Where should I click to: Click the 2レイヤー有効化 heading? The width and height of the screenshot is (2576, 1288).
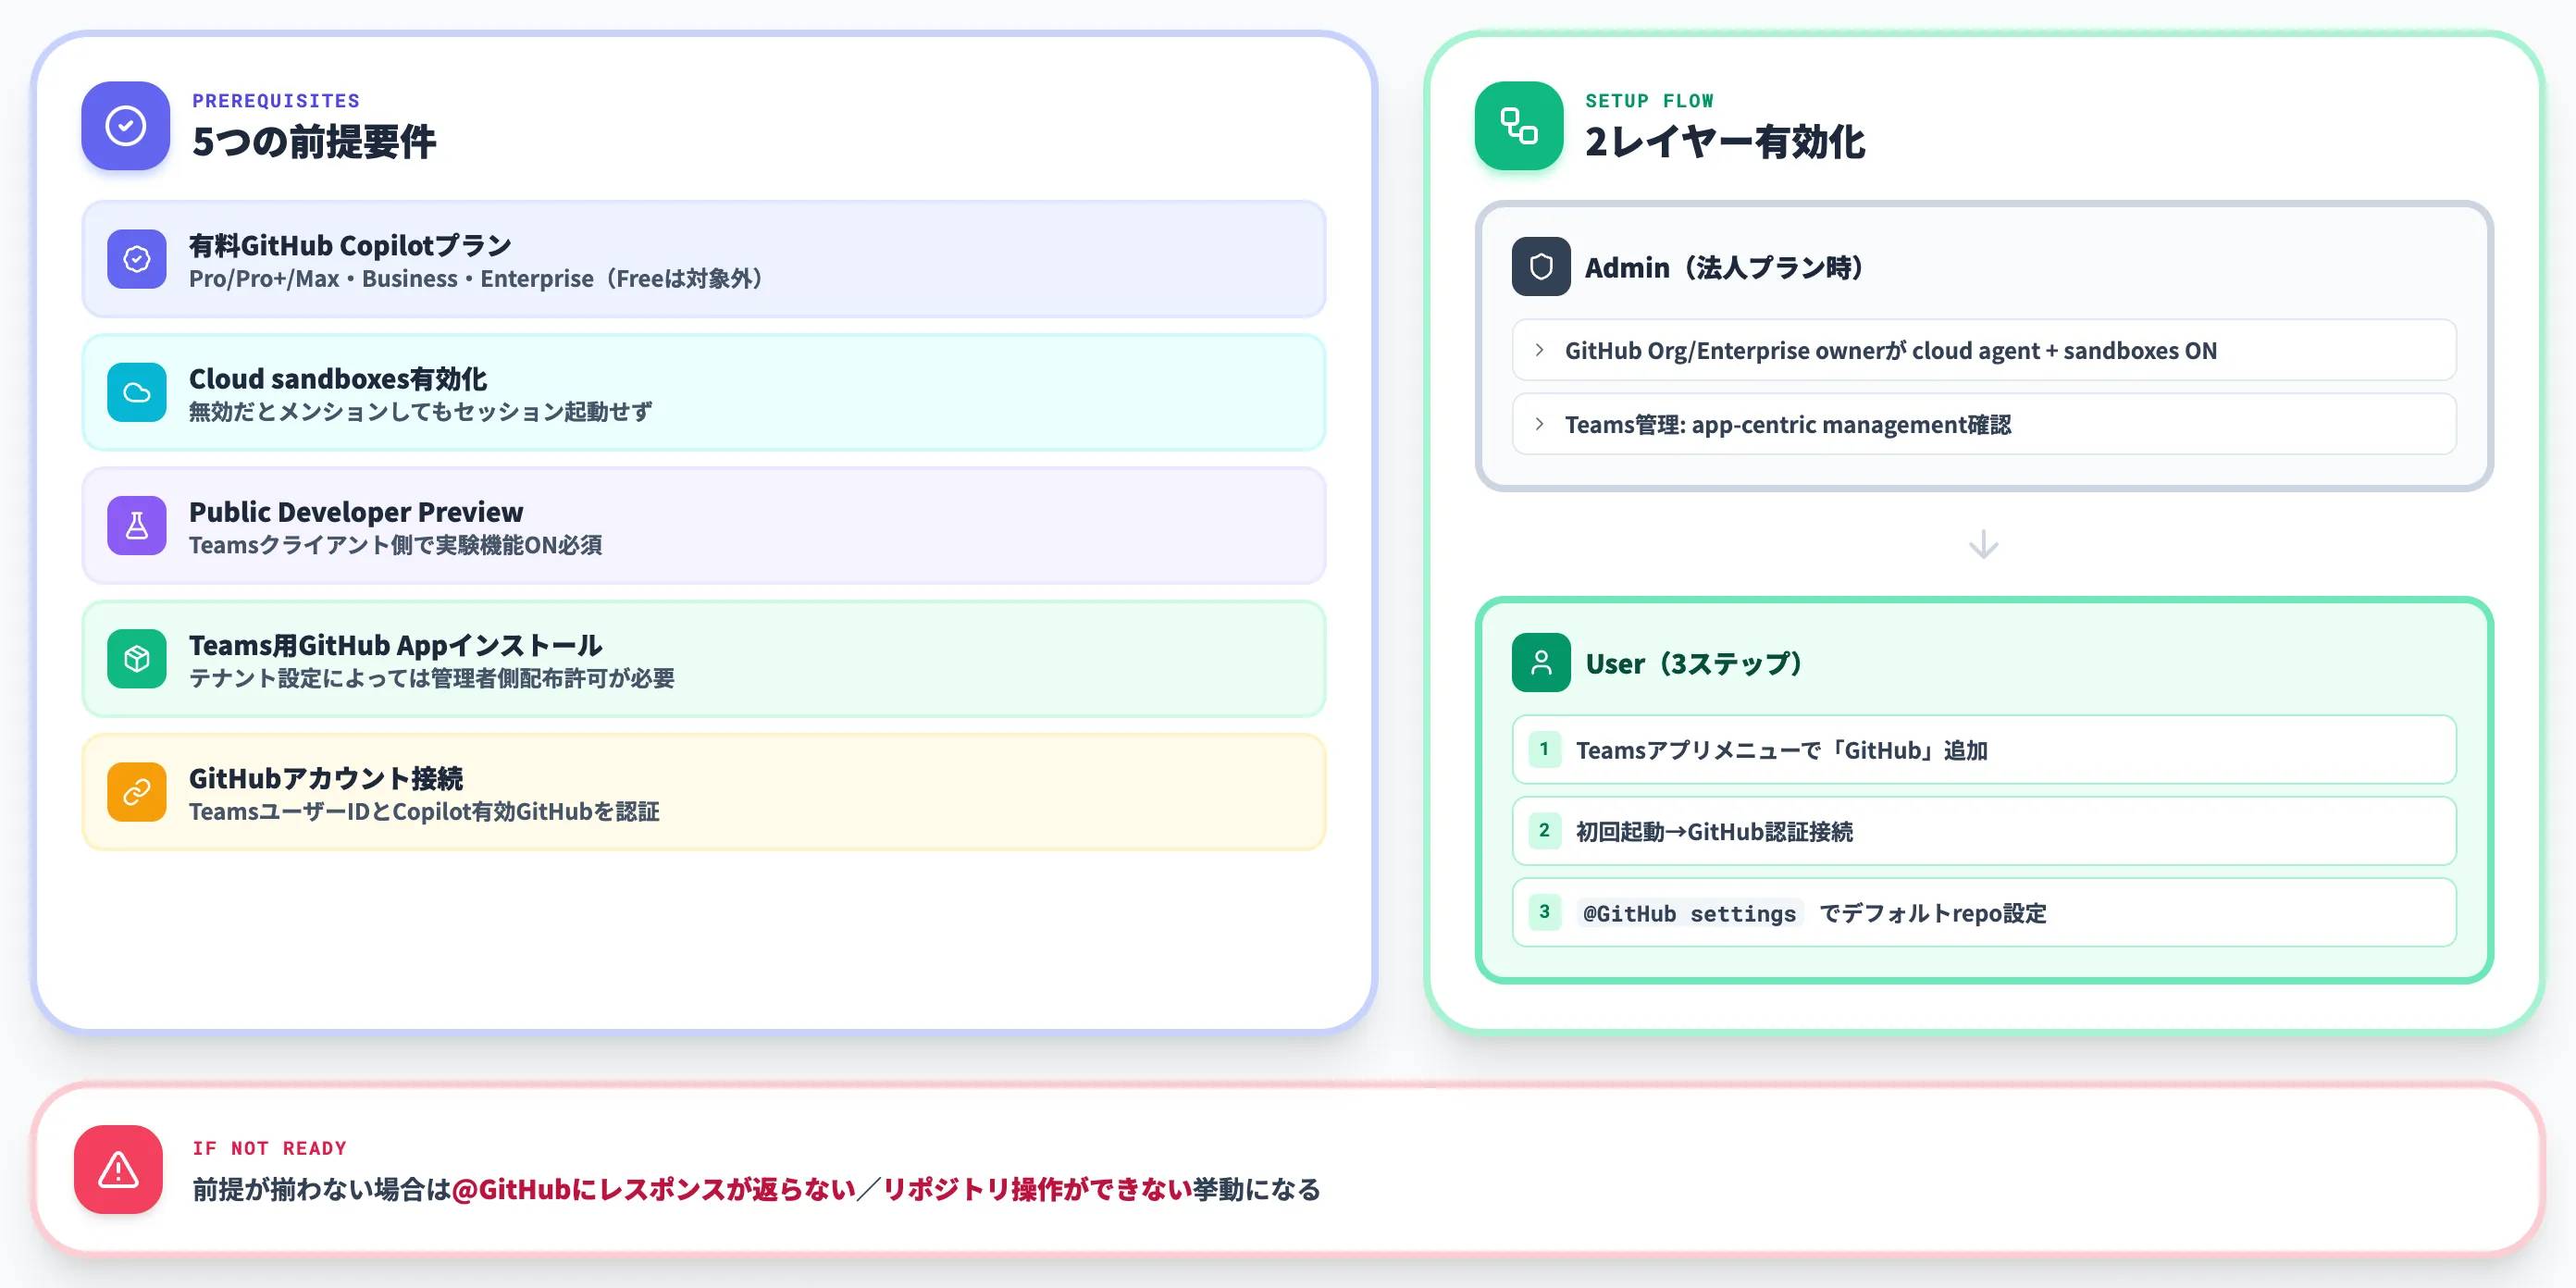(1725, 142)
